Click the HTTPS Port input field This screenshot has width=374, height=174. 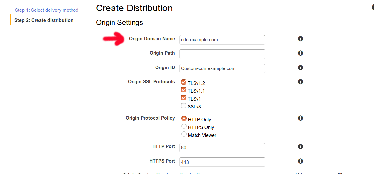[x=222, y=162]
